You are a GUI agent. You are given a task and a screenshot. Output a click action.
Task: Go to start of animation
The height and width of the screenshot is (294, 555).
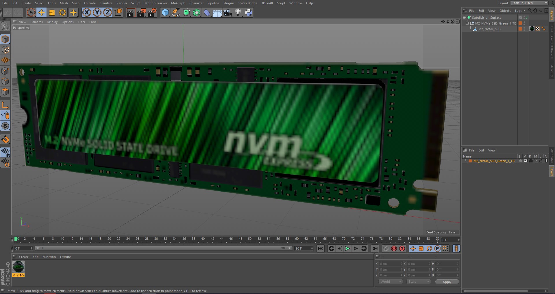pos(321,248)
